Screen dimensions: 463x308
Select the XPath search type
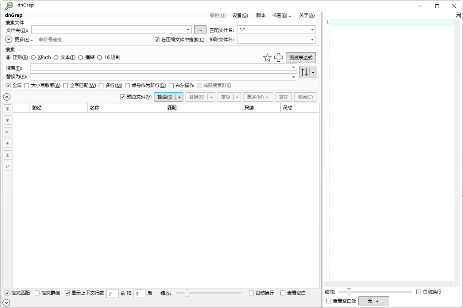pyautogui.click(x=33, y=57)
